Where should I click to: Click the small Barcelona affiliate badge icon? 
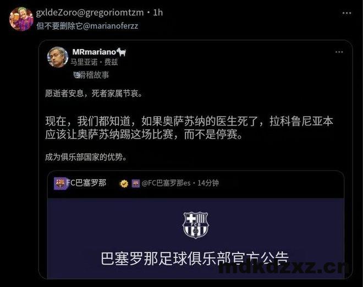click(136, 183)
